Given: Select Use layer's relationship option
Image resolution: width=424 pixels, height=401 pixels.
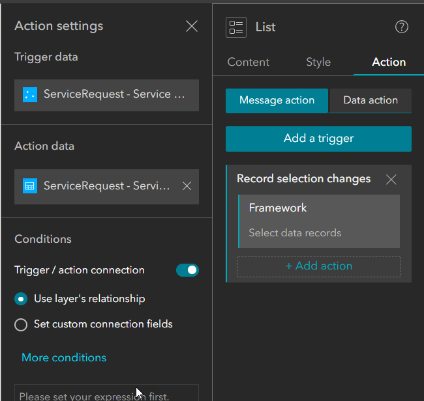Looking at the screenshot, I should 21,299.
